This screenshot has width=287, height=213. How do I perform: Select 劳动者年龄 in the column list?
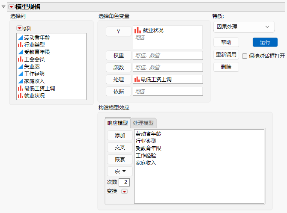(x=37, y=38)
